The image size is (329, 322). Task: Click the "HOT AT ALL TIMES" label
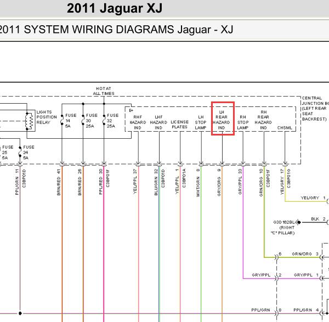pyautogui.click(x=104, y=91)
